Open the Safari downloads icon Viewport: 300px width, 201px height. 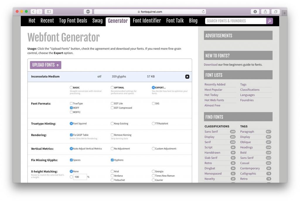click(255, 12)
